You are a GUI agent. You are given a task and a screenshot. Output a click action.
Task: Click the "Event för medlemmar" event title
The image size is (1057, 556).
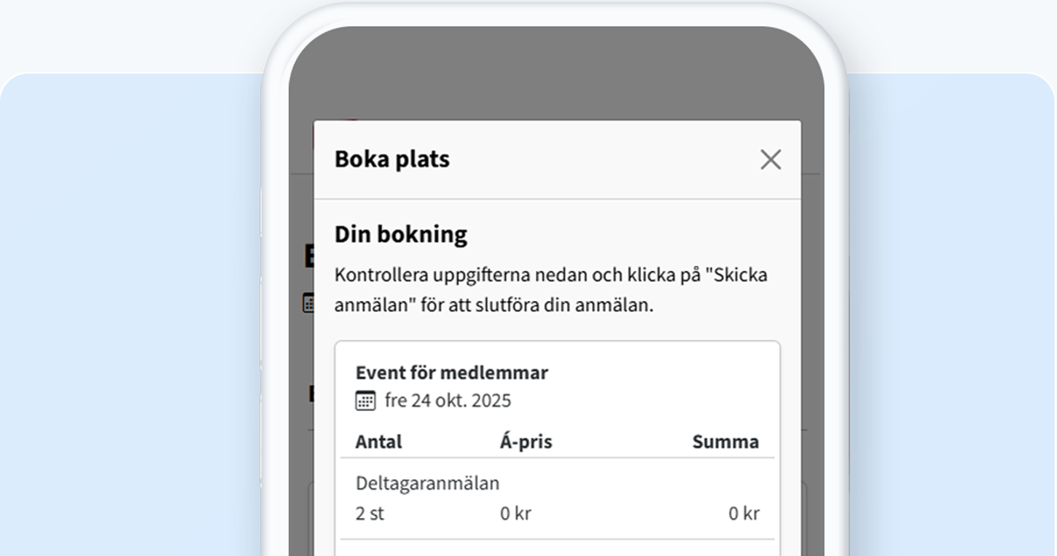pyautogui.click(x=451, y=372)
